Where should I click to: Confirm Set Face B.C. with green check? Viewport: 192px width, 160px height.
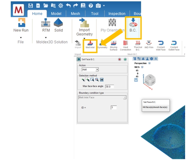pyautogui.click(x=125, y=60)
